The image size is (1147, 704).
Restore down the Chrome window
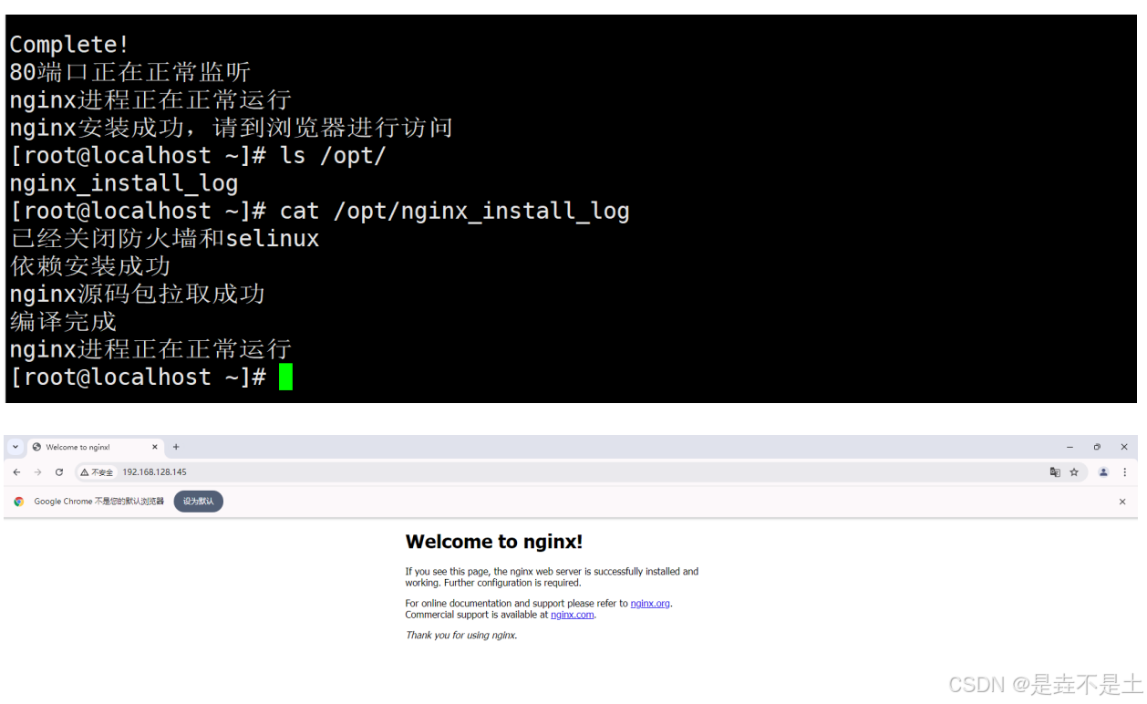1097,447
